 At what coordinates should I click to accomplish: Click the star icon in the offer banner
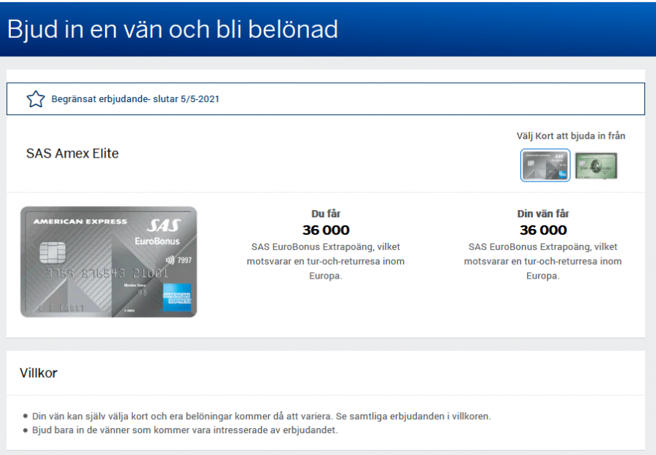(x=35, y=99)
